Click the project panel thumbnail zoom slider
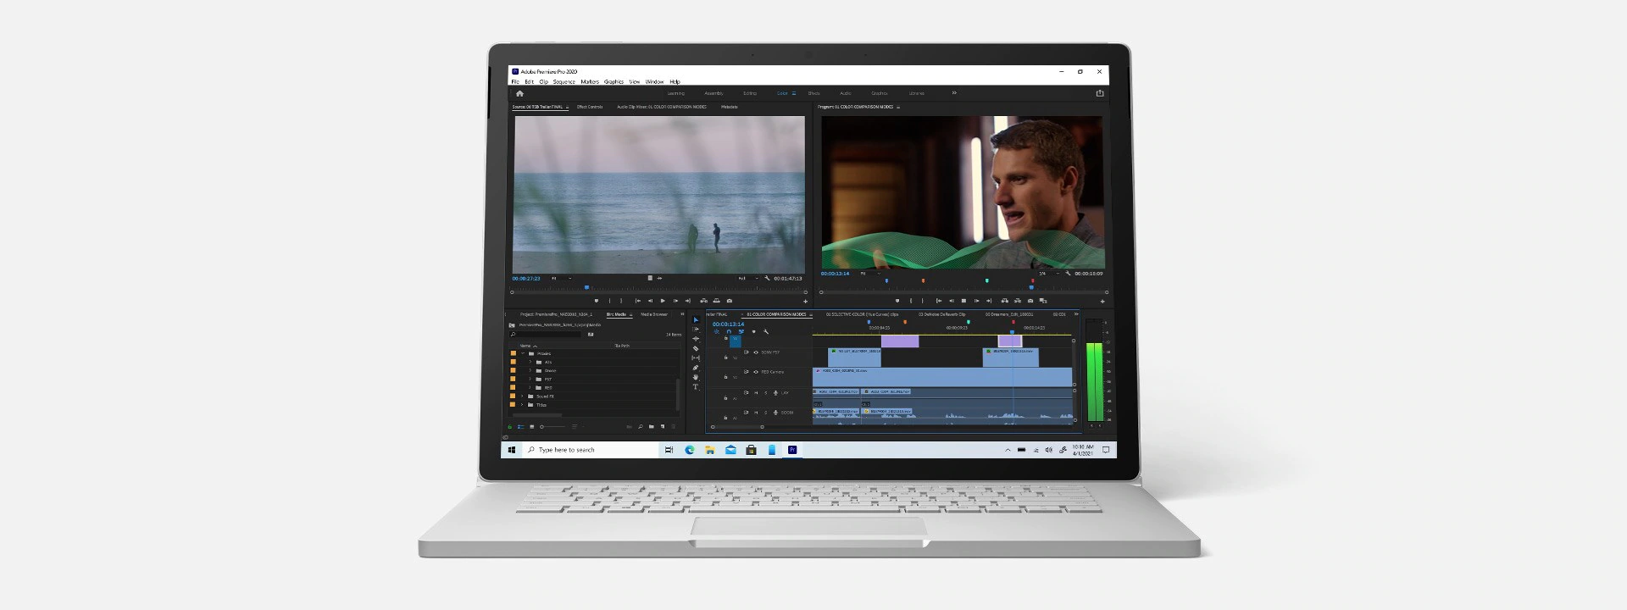 542,427
